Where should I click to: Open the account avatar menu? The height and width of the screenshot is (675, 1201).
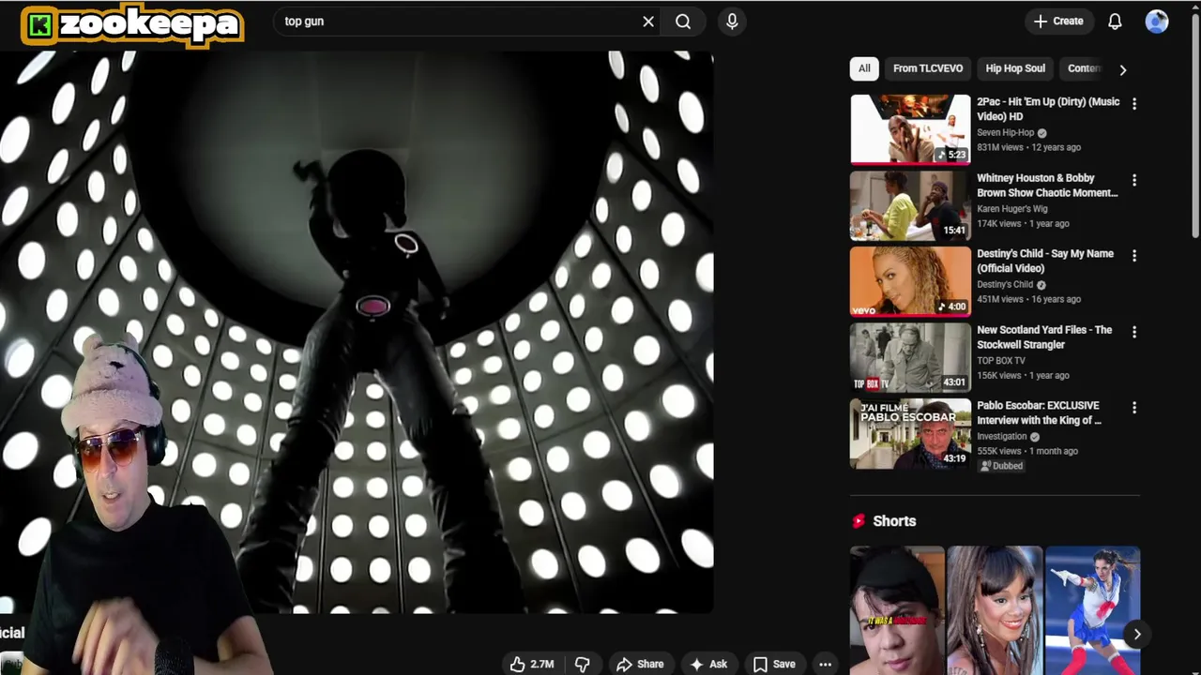coord(1157,21)
